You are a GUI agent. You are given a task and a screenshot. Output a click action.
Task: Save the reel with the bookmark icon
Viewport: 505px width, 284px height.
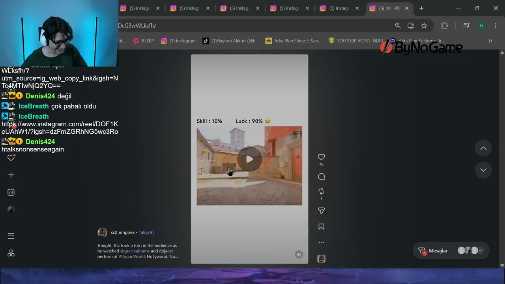[321, 227]
